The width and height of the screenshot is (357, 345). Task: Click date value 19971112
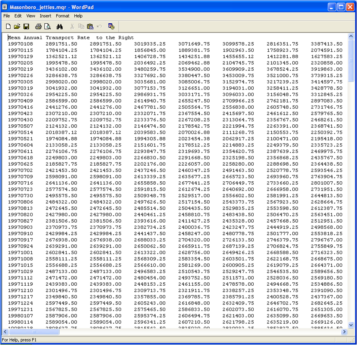(21, 278)
